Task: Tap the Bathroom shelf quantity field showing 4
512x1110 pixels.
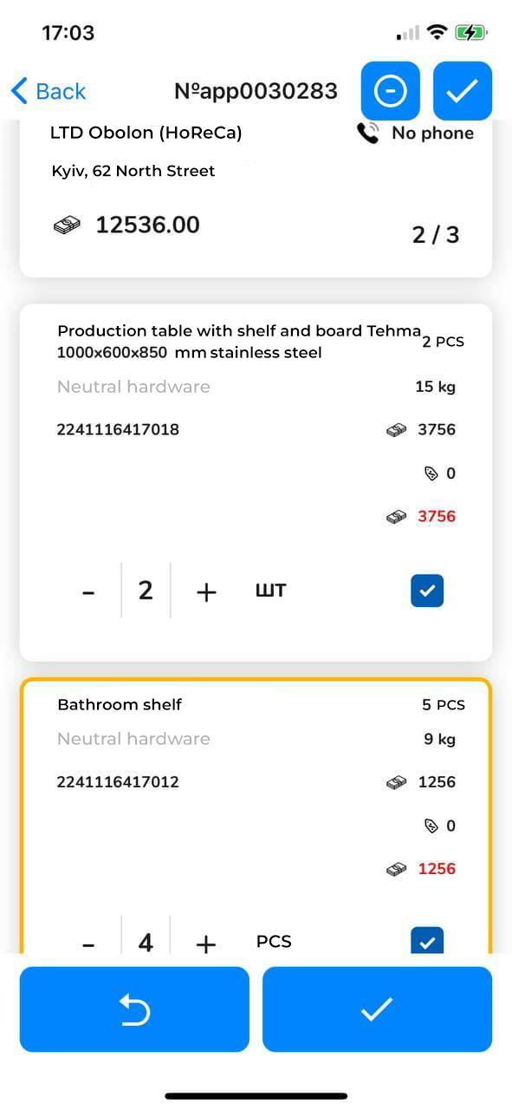Action: point(146,940)
